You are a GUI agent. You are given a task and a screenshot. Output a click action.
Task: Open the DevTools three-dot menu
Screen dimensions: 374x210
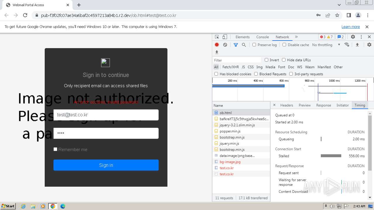click(x=361, y=37)
